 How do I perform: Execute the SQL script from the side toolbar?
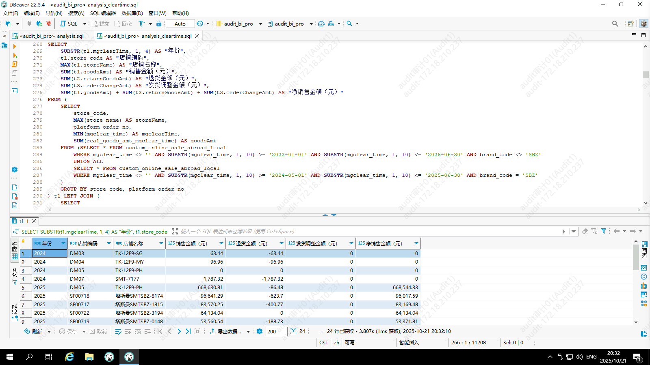[x=15, y=64]
